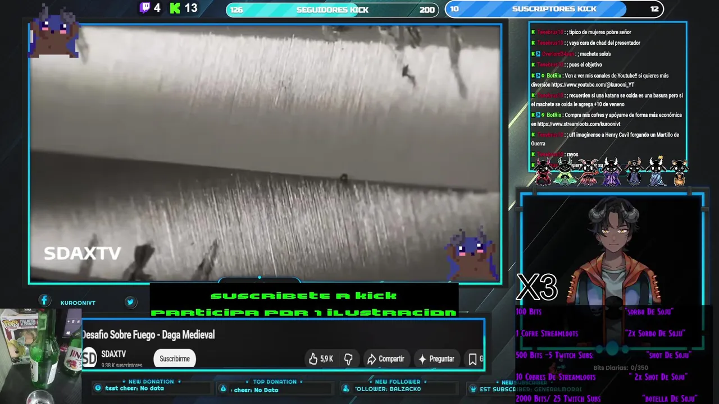Click the Top Donation money bag icon

coord(223,388)
